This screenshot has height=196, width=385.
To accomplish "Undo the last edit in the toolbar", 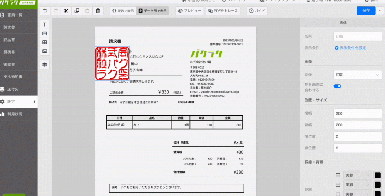I will coord(45,11).
